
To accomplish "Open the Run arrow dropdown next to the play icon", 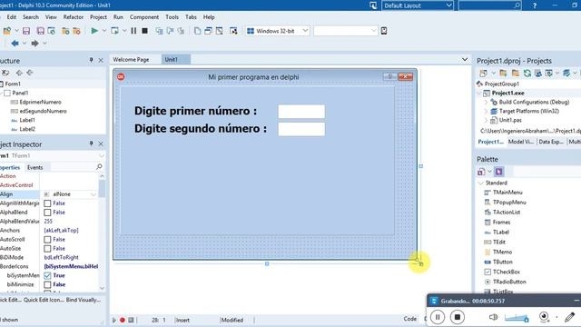I will click(104, 31).
